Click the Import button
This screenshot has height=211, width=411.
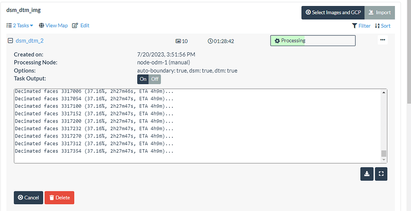[x=380, y=12]
